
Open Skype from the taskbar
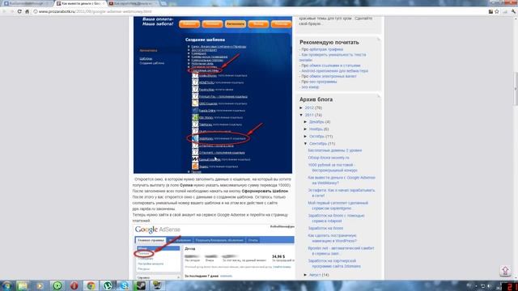(x=125, y=285)
